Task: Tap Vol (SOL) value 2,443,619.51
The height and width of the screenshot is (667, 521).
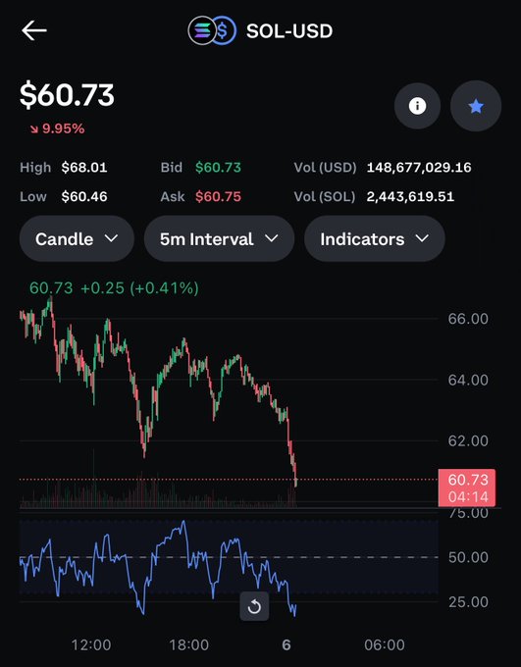Action: point(410,196)
